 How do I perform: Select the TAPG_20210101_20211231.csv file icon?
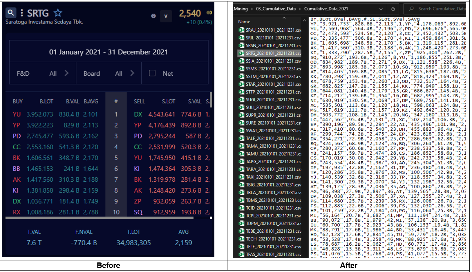[x=241, y=161]
